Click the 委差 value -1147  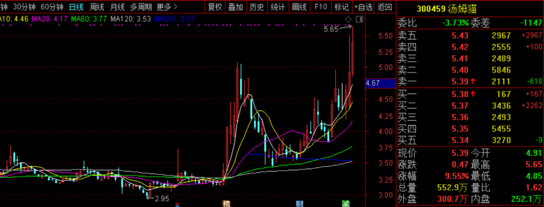531,23
